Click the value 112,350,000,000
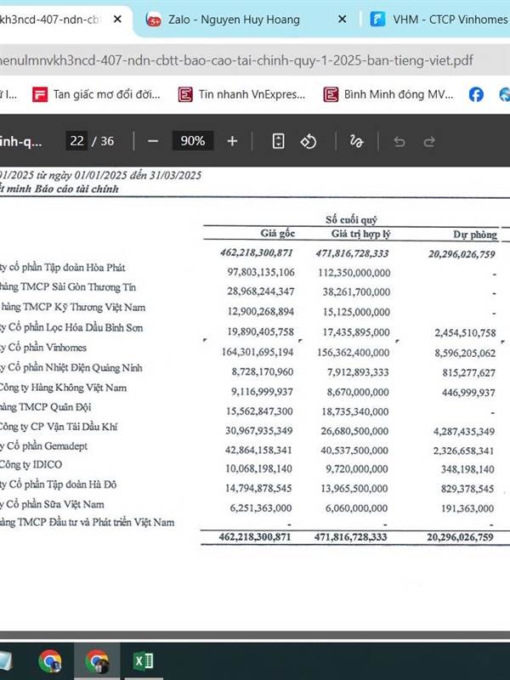The image size is (510, 680). point(354,272)
